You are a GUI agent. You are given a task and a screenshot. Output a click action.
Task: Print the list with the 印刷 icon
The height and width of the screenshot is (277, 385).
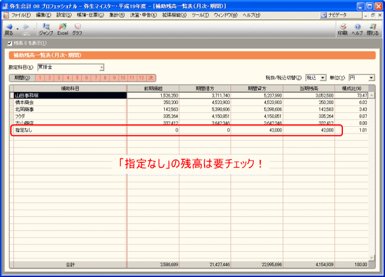pyautogui.click(x=342, y=29)
